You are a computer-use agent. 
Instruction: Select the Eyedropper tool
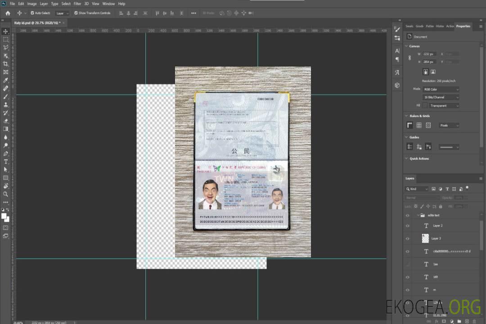[5, 80]
